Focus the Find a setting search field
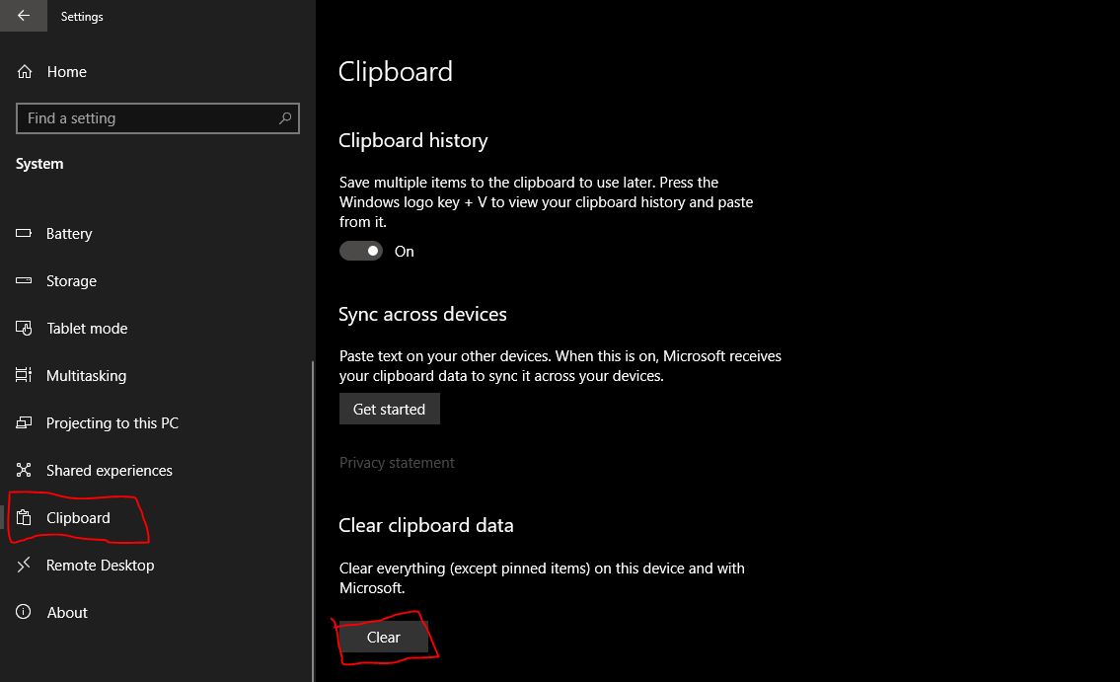The width and height of the screenshot is (1120, 682). coord(148,118)
